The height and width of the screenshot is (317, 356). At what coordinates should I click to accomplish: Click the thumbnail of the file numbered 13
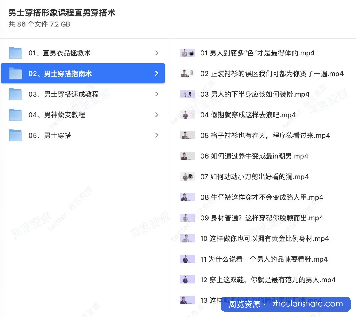pyautogui.click(x=187, y=300)
